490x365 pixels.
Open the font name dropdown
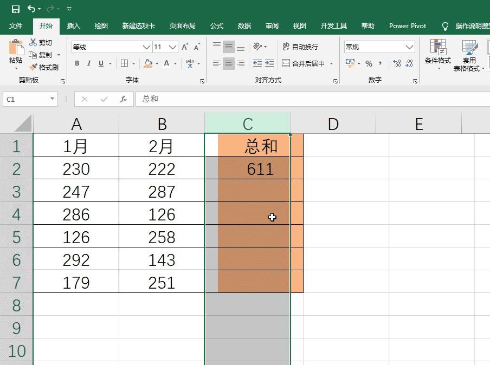[x=146, y=47]
